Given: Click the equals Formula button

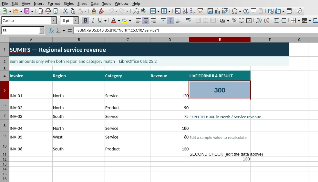Looking at the screenshot, I should (x=69, y=31).
